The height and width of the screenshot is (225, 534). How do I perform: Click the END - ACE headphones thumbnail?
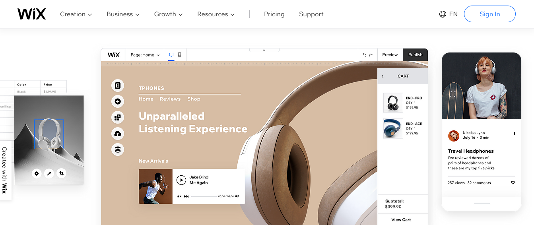pos(393,128)
